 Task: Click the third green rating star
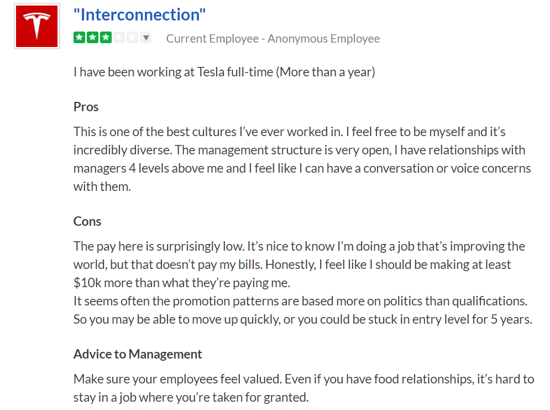pos(106,37)
